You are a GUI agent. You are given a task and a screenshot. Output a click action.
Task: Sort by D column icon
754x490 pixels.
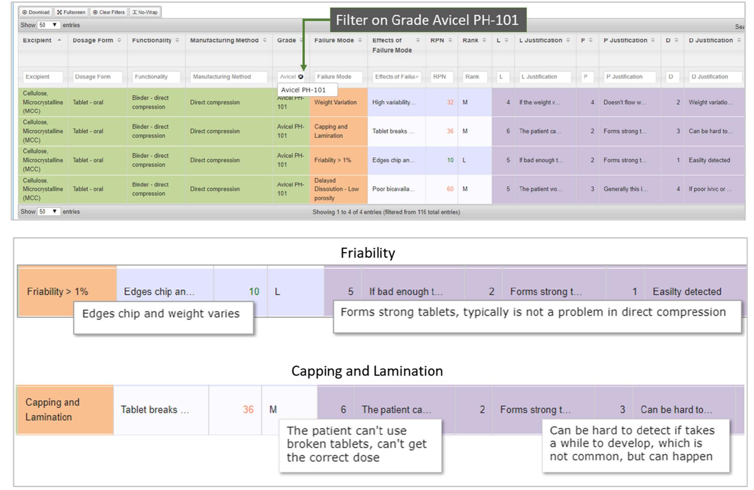click(x=677, y=40)
